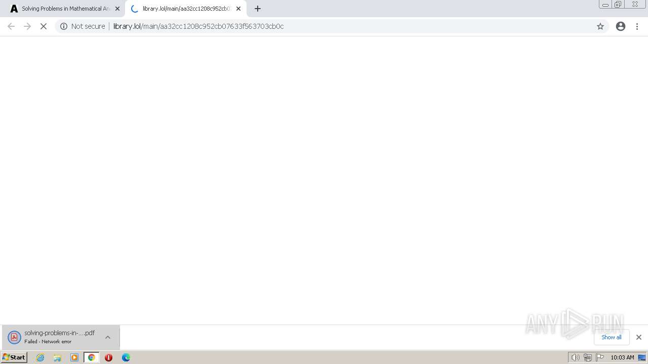Open the volume speaker tray icon
The width and height of the screenshot is (648, 364).
[x=575, y=357]
